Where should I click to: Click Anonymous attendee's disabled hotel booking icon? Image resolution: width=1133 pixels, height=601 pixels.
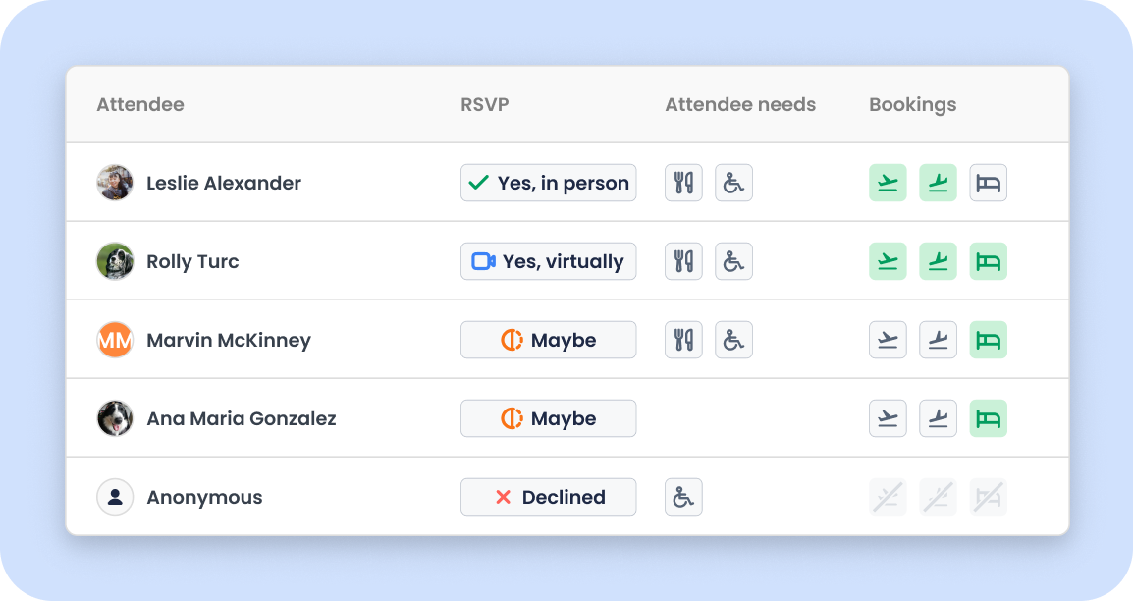[988, 497]
